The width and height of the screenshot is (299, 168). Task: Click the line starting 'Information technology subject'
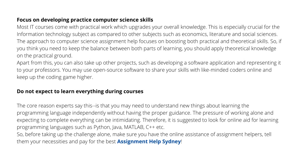[147, 34]
